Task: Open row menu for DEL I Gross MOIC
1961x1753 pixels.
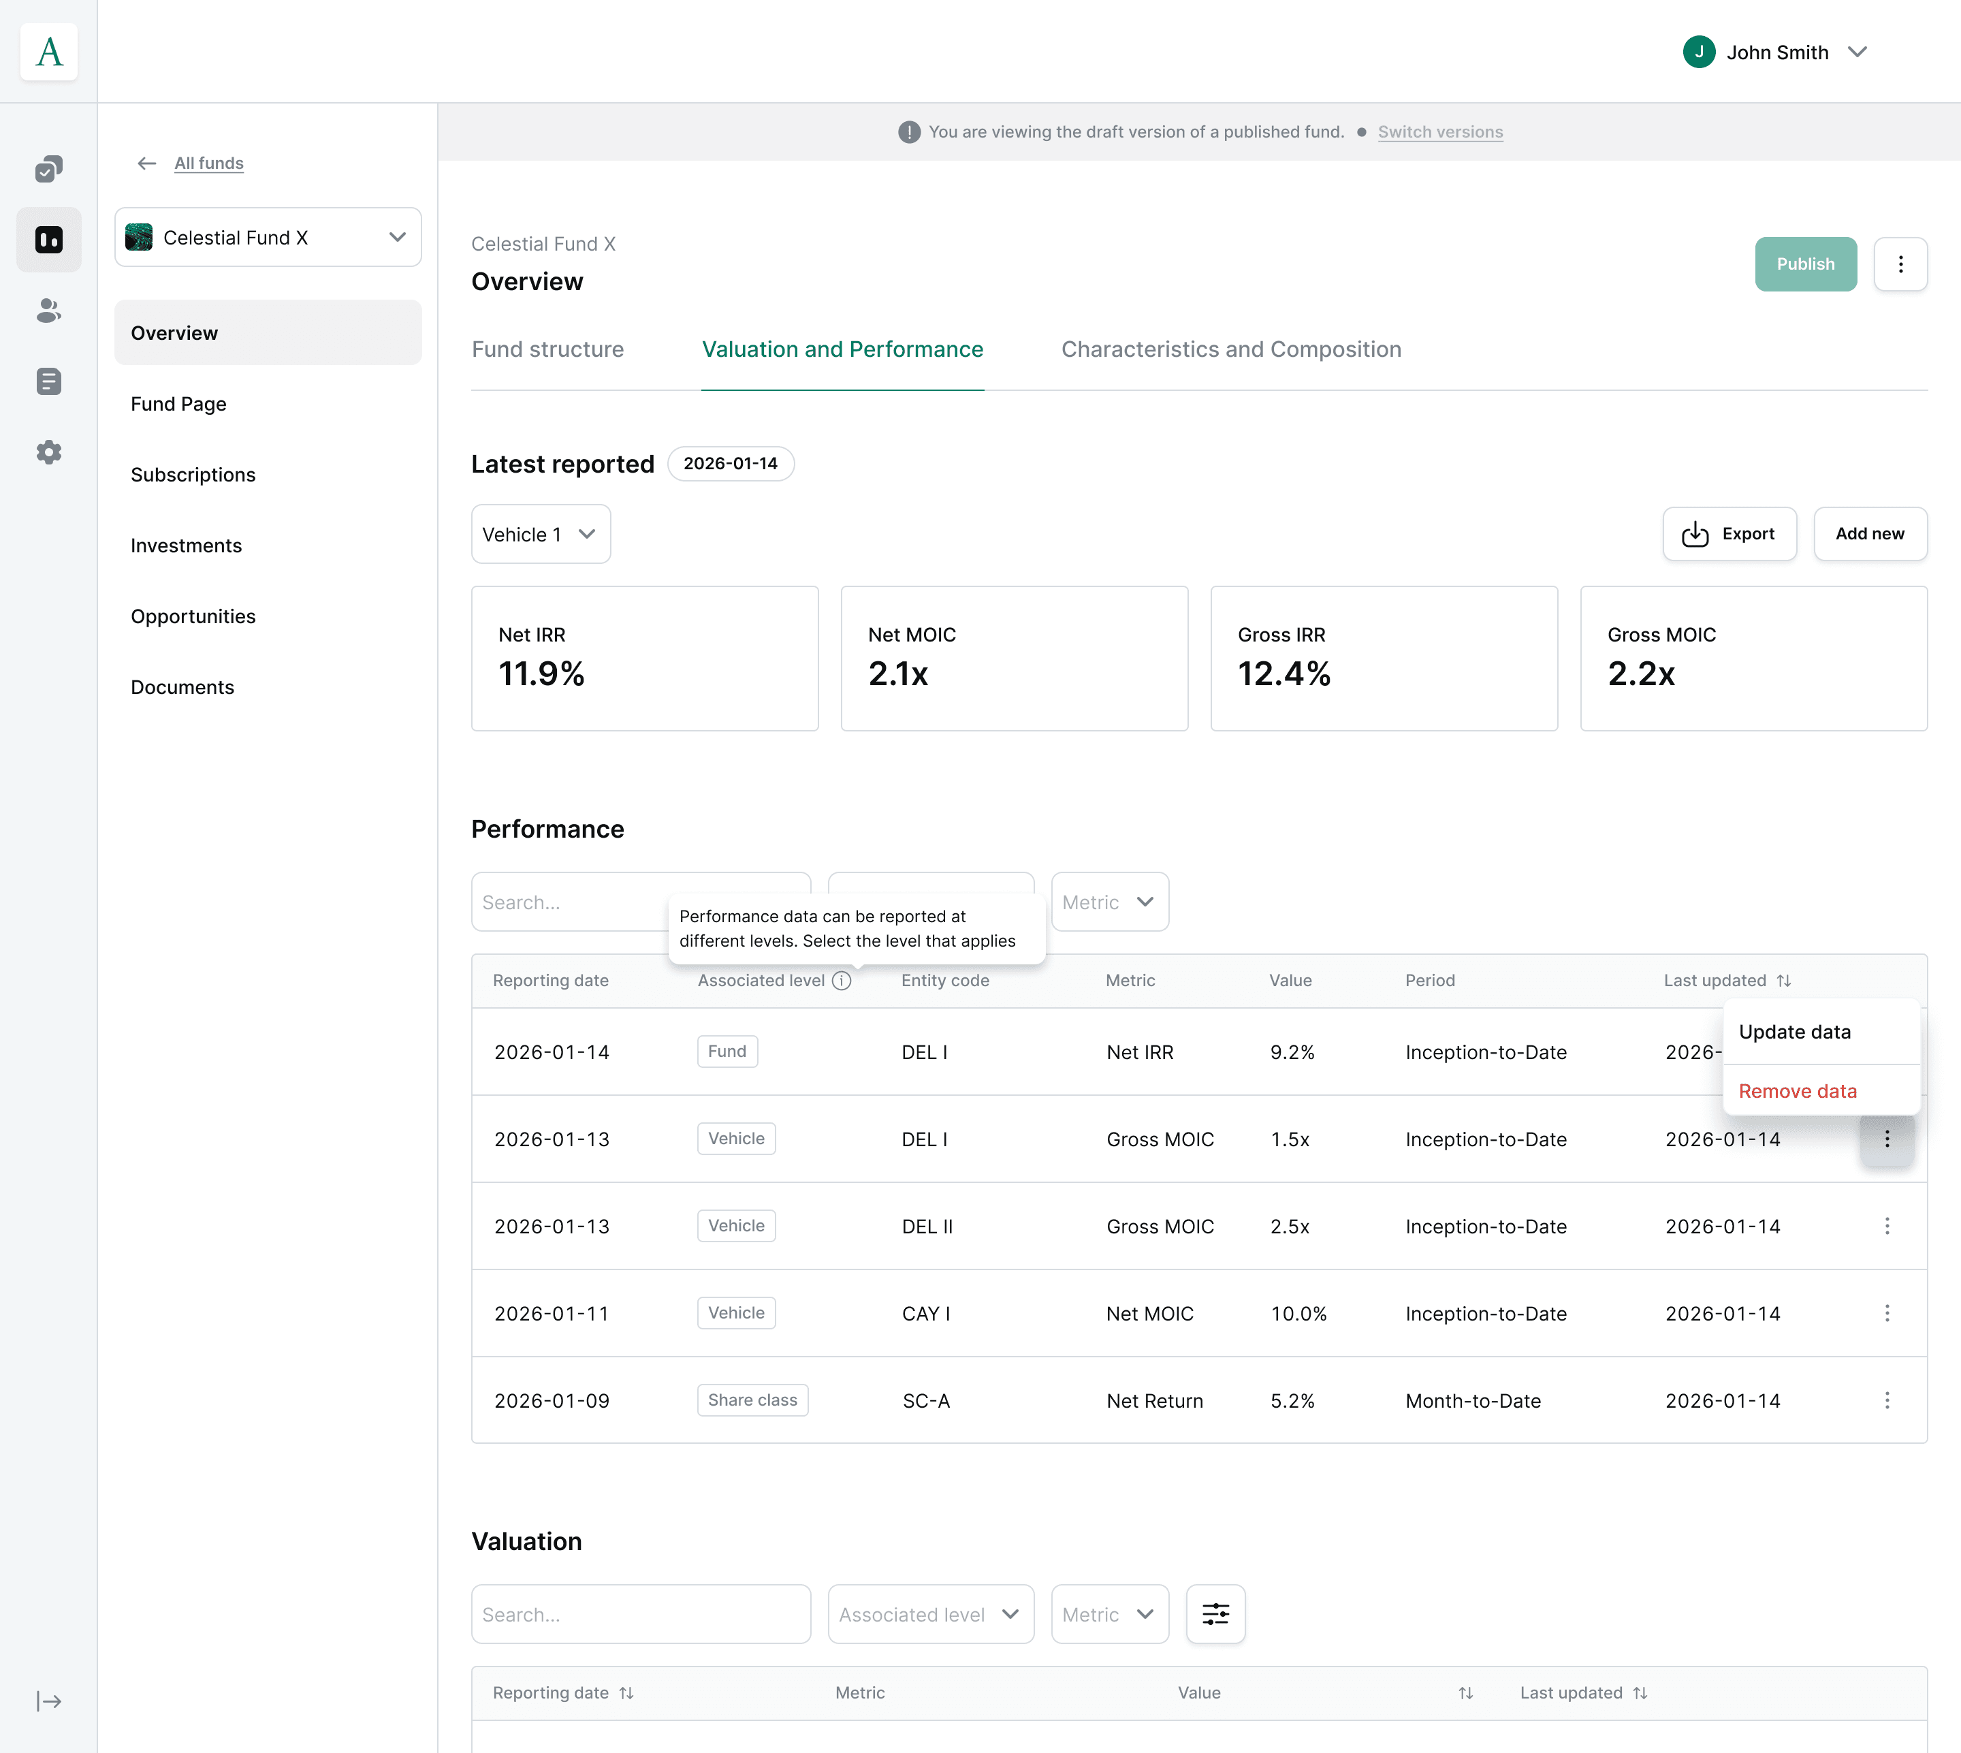Action: [x=1887, y=1139]
